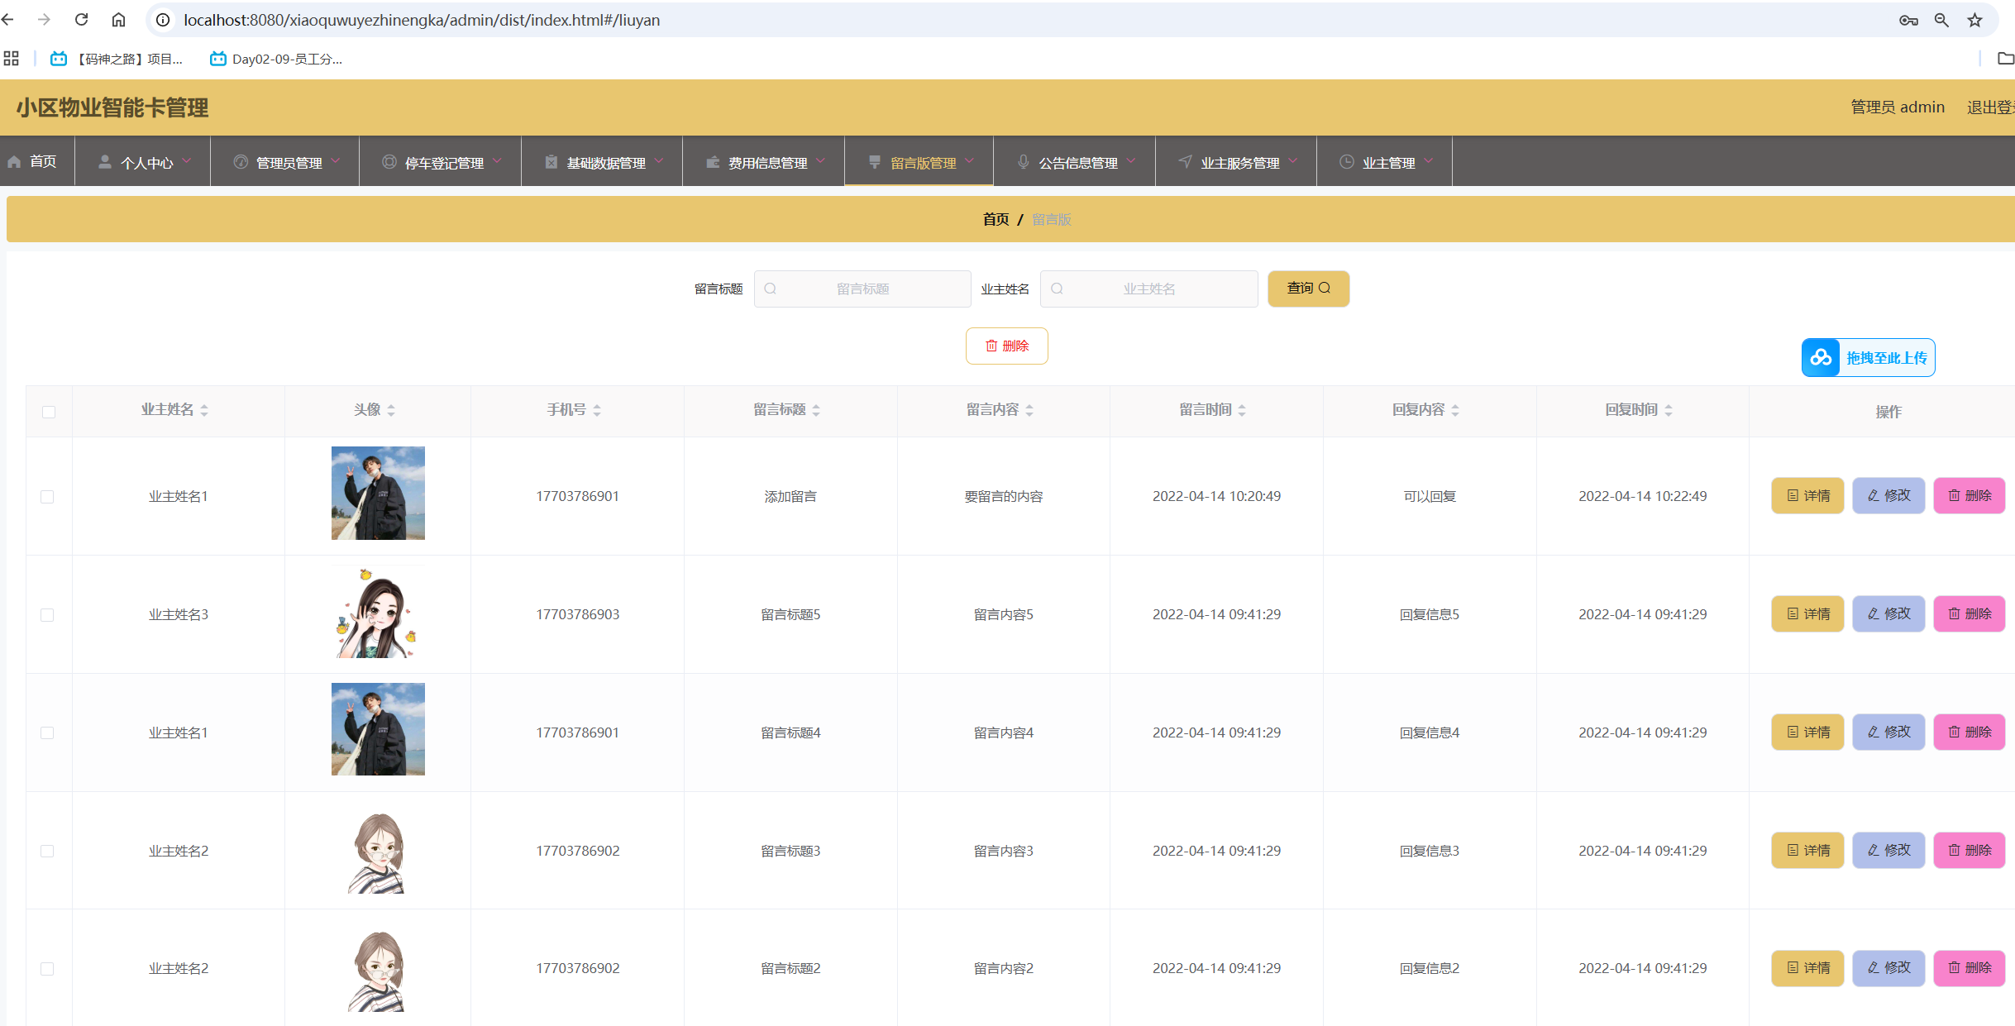The width and height of the screenshot is (2015, 1026).
Task: Click the cloud upload icon
Action: (x=1821, y=357)
